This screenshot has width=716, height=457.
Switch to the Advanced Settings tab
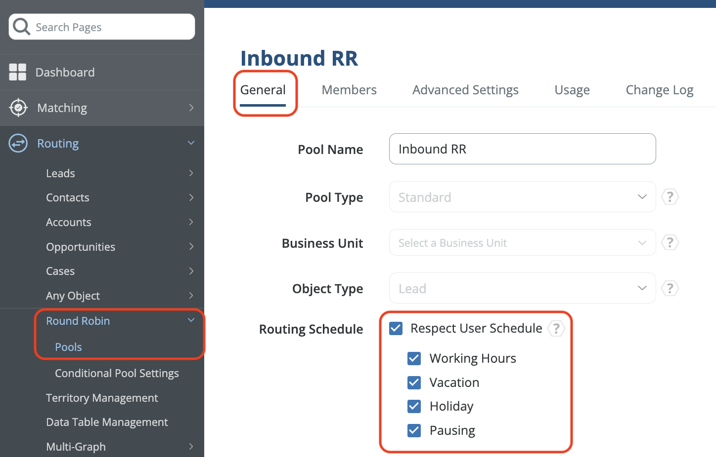pos(465,90)
